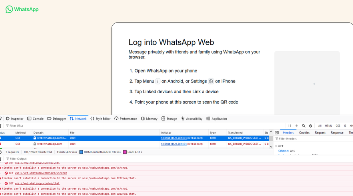Sort requests by the Domain column header
This screenshot has height=196, width=353.
(x=38, y=132)
